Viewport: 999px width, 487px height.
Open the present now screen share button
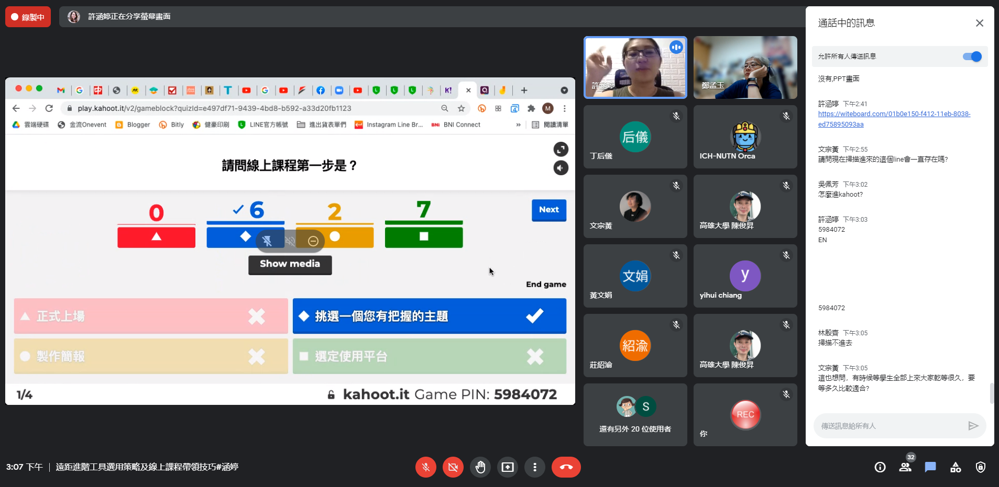(x=508, y=467)
